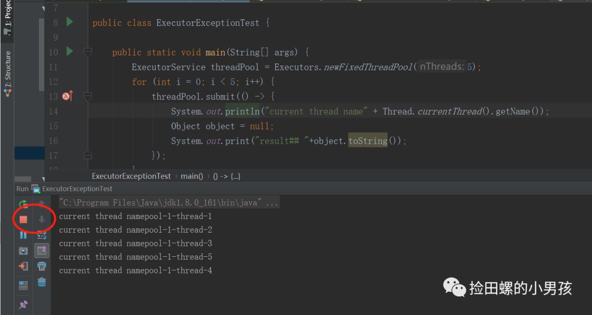Select the () -> {...} breadcrumb item
592x315 pixels.
click(x=226, y=176)
